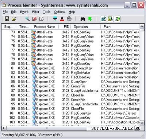Click the green Jump To arrow icon
Screen dimensions: 146x139
(90, 19)
